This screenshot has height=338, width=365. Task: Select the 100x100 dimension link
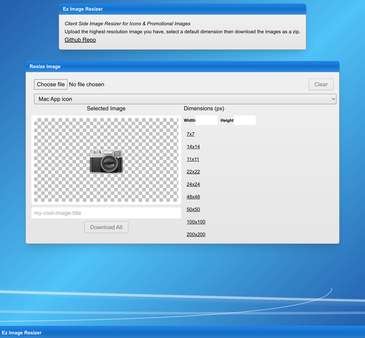tap(196, 222)
